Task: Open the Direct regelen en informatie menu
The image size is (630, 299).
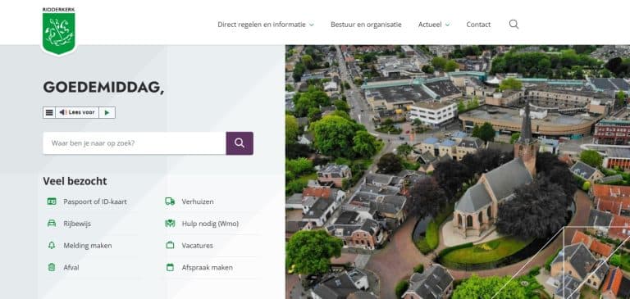Action: (x=262, y=25)
